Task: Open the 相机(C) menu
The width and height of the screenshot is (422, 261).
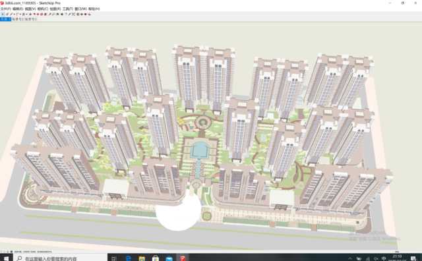Action: coord(42,9)
